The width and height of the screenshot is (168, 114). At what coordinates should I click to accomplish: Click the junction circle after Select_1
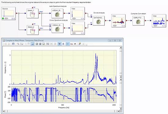(42, 13)
